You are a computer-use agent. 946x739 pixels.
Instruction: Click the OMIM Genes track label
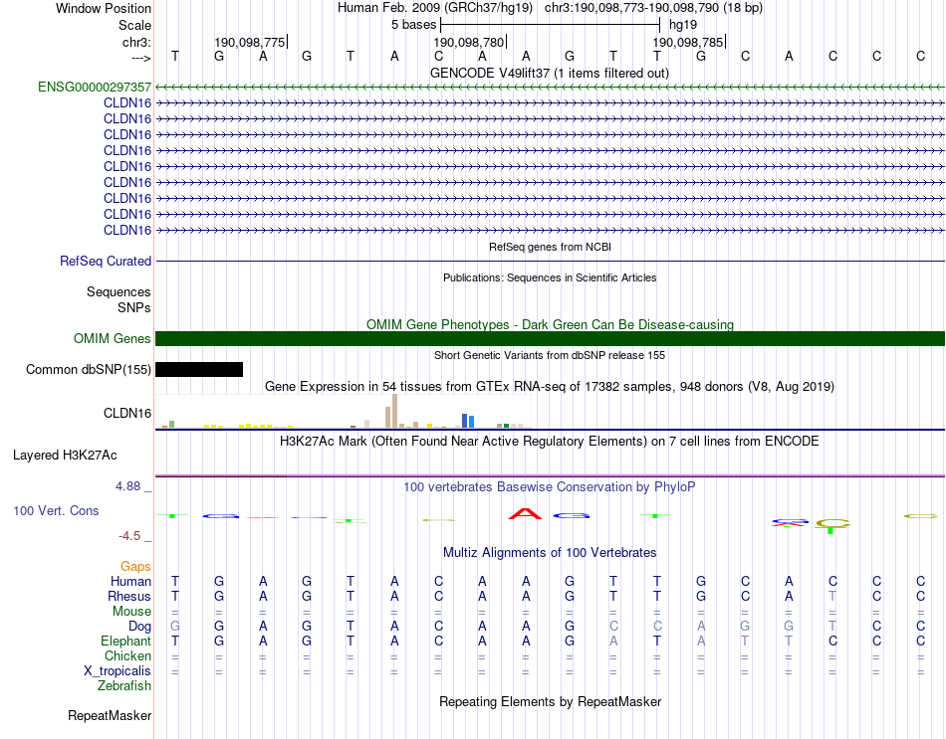click(x=113, y=339)
